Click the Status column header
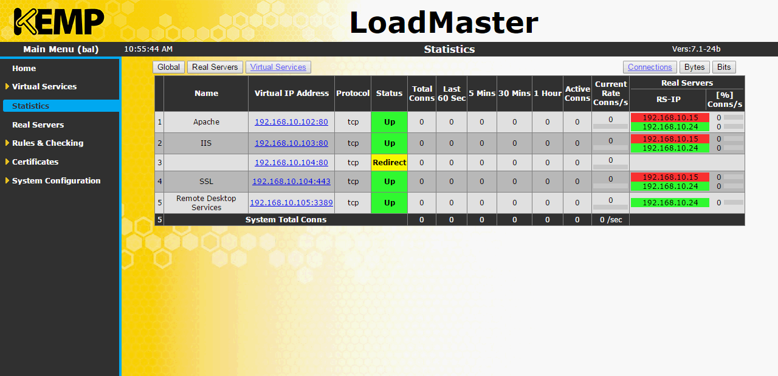778x376 pixels. (389, 94)
